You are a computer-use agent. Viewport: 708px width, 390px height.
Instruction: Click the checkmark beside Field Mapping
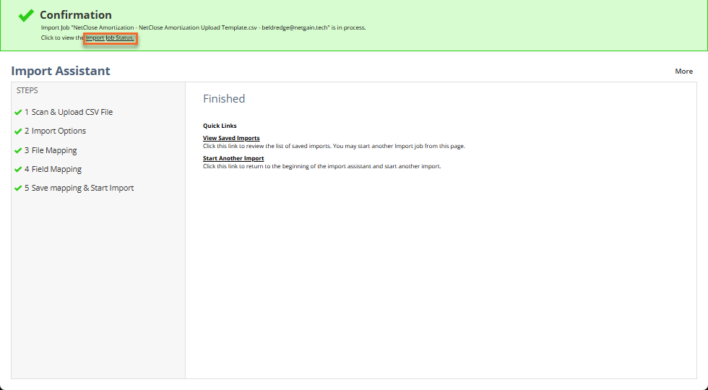pyautogui.click(x=18, y=169)
